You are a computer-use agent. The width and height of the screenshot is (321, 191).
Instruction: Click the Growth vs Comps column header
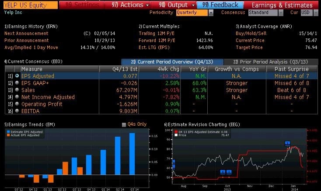[237, 69]
